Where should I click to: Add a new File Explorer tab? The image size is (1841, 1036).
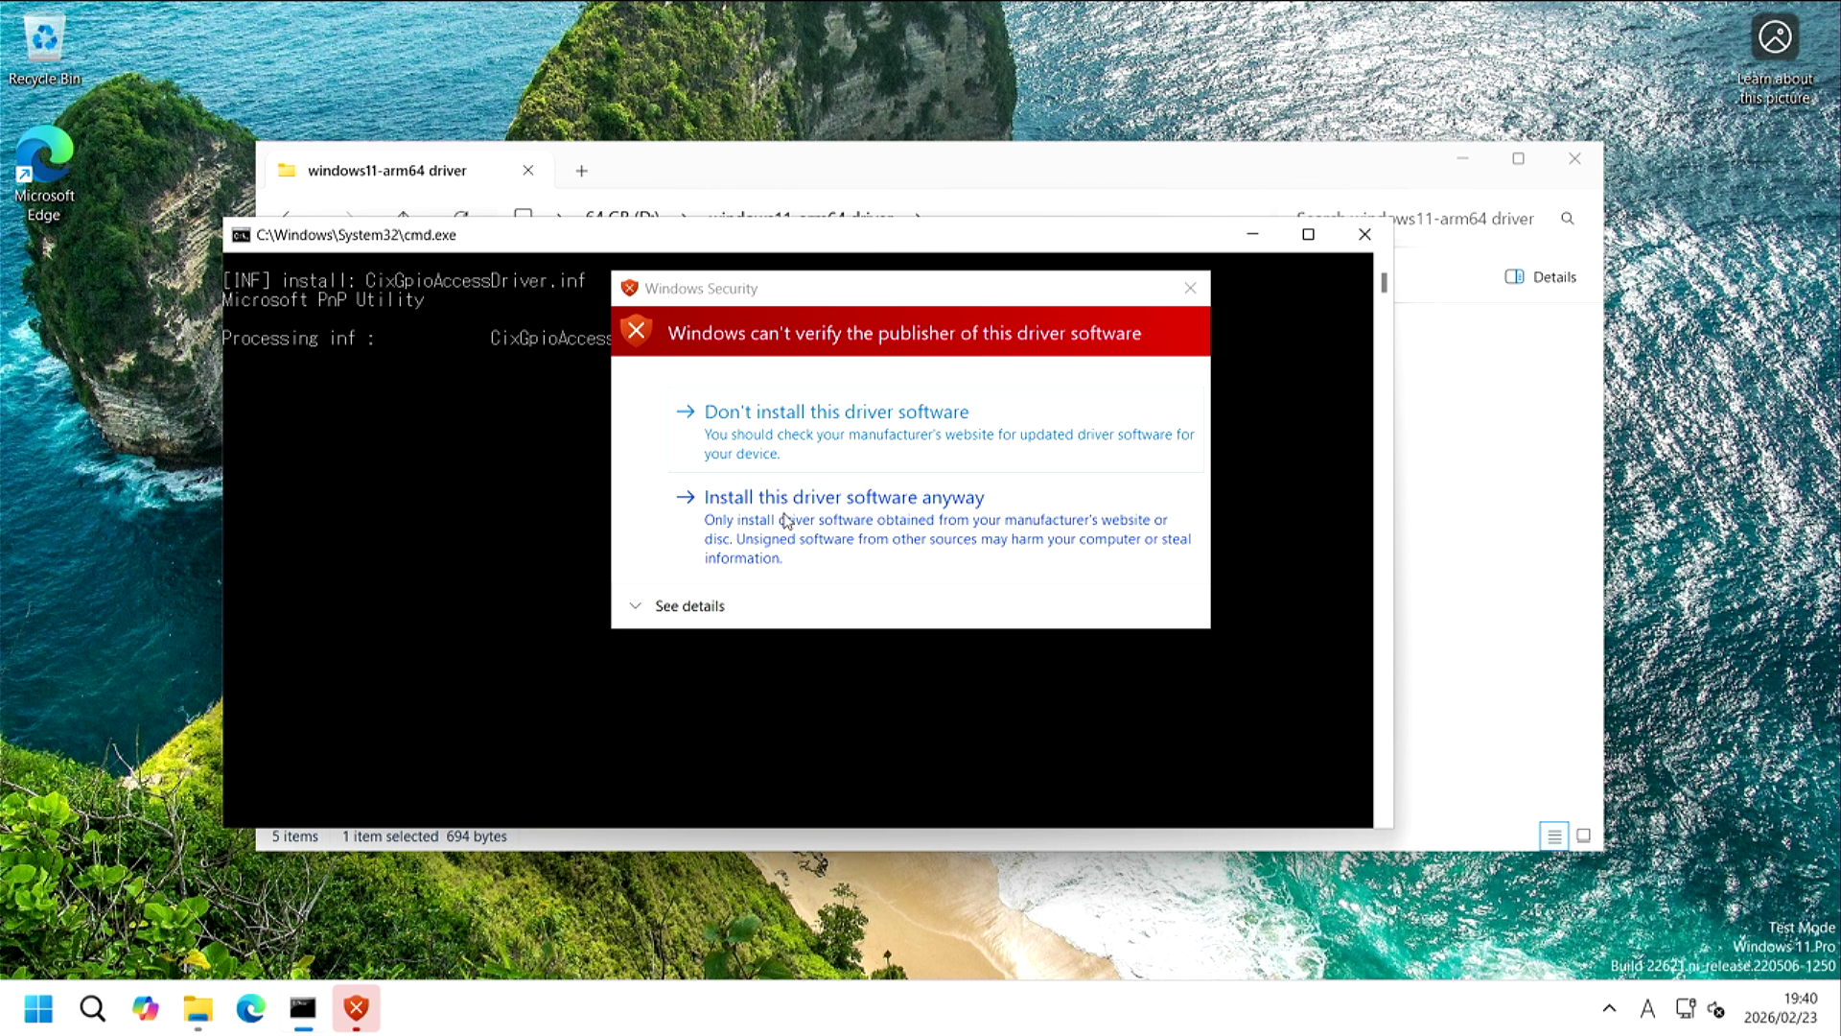pyautogui.click(x=581, y=171)
